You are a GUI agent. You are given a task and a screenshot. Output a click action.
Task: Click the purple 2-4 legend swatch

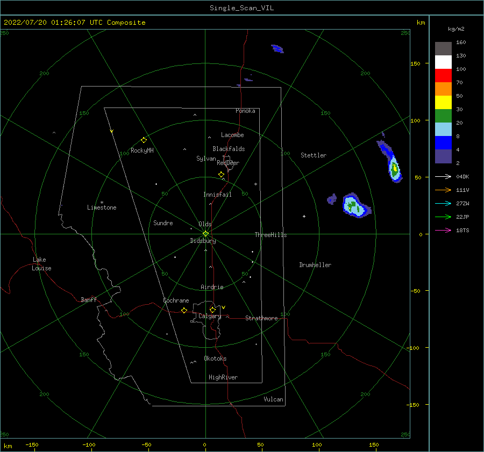pos(443,156)
